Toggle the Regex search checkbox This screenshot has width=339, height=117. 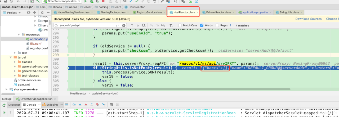(218, 25)
